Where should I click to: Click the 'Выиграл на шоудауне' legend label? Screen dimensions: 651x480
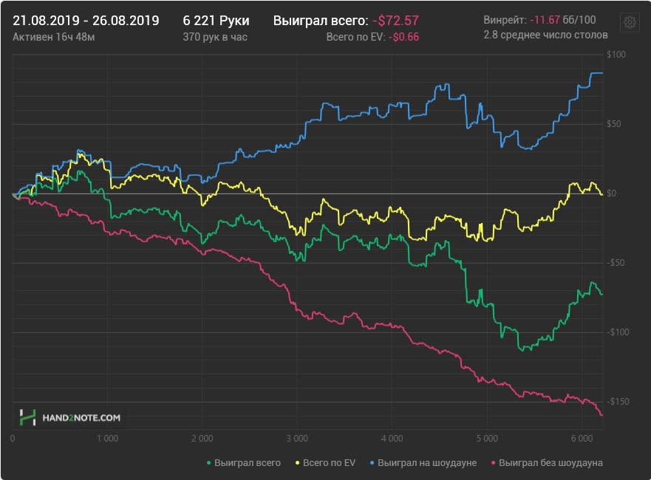[x=427, y=462]
